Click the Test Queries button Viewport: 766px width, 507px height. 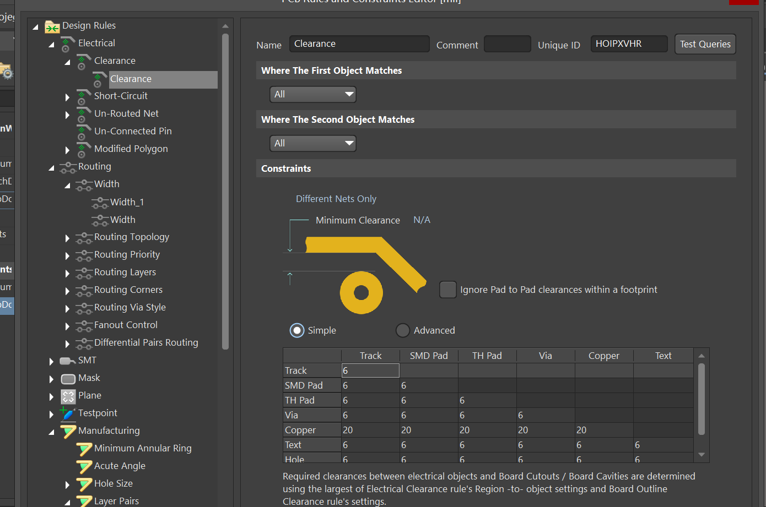705,44
